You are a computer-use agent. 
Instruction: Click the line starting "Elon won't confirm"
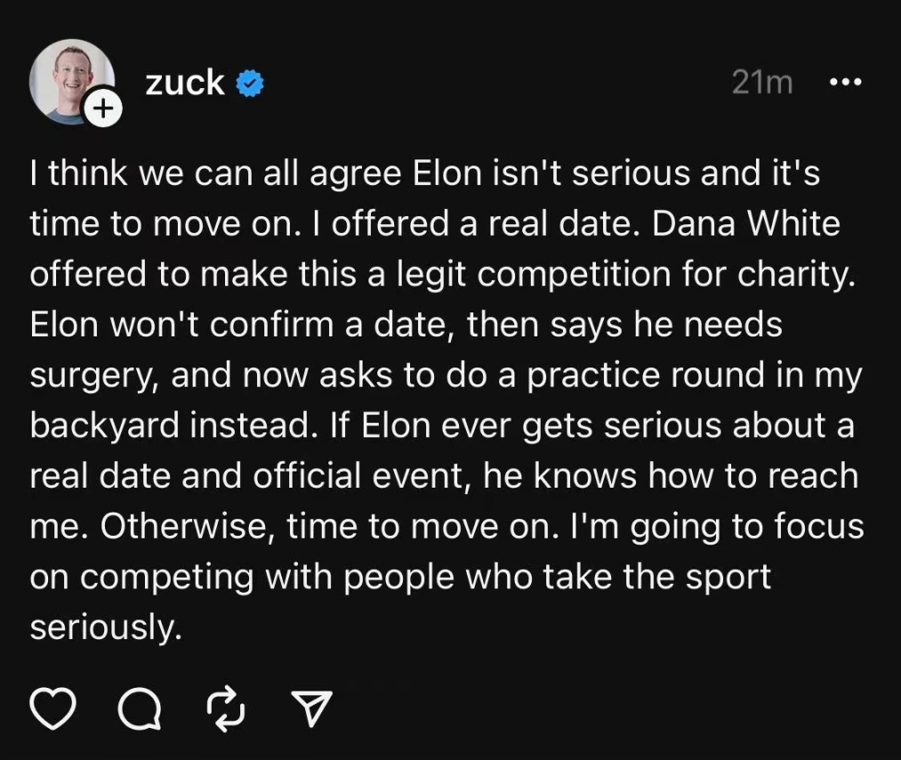tap(406, 325)
